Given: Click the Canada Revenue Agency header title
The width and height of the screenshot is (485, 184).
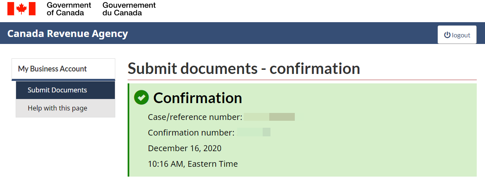Looking at the screenshot, I should tap(68, 34).
